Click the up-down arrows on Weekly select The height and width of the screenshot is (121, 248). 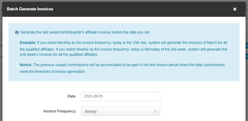coord(155,111)
